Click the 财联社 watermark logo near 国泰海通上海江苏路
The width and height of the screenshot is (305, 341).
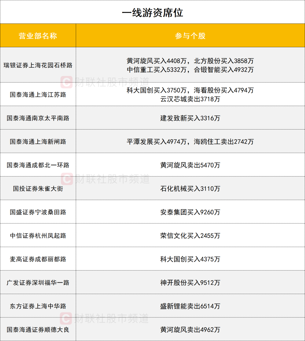click(x=67, y=82)
